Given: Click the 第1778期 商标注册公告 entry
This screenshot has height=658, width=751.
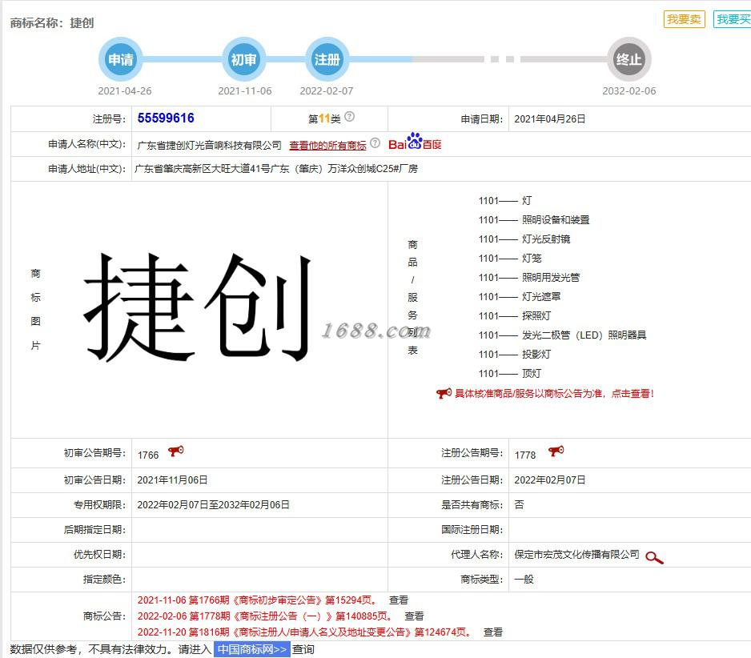Looking at the screenshot, I should tap(265, 616).
